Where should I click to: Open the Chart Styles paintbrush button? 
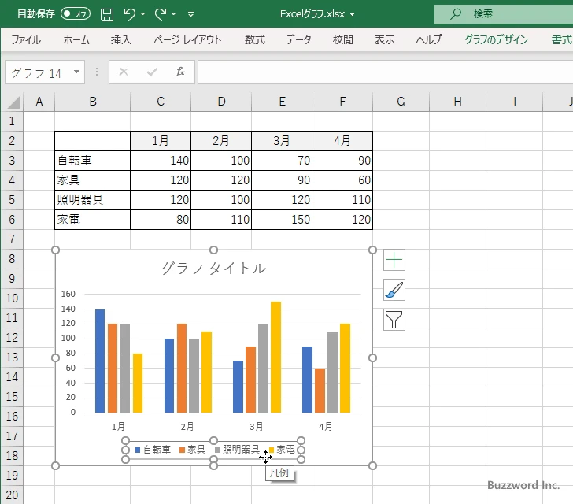[x=394, y=290]
